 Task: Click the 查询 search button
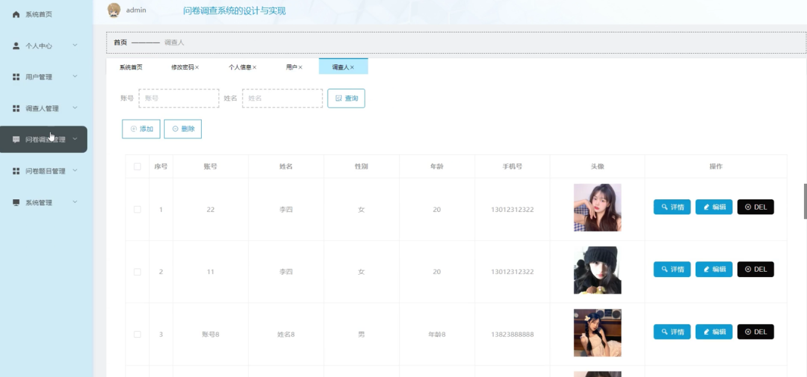pos(346,98)
